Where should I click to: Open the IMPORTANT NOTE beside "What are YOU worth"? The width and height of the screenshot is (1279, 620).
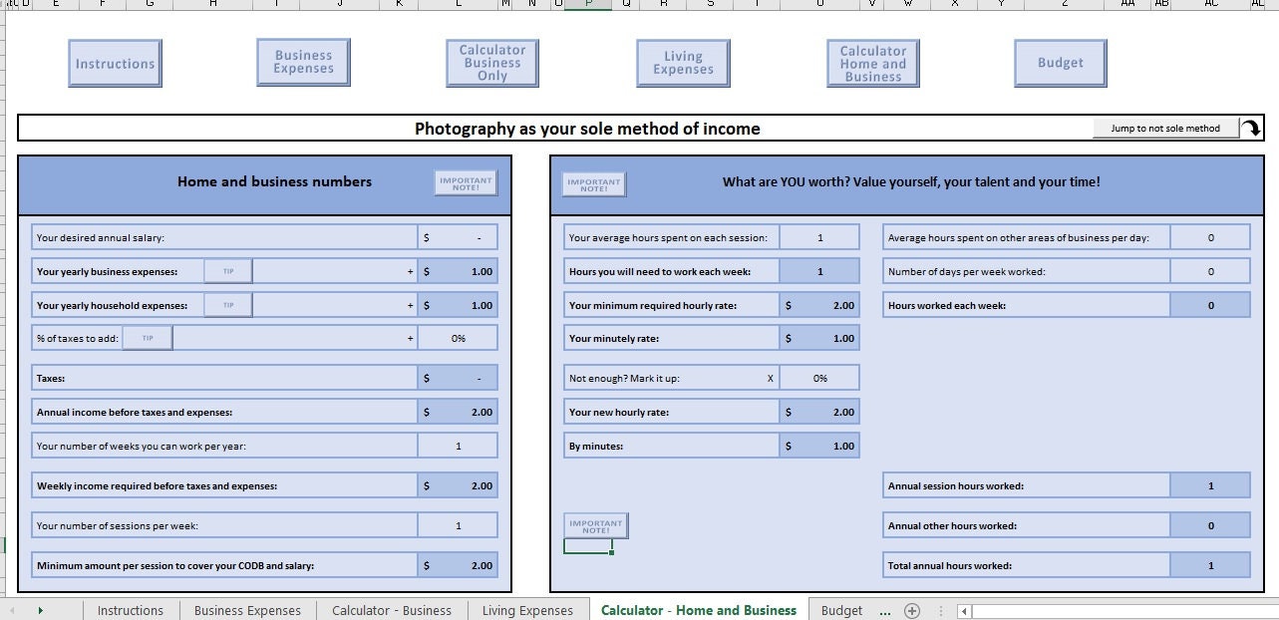(x=593, y=182)
